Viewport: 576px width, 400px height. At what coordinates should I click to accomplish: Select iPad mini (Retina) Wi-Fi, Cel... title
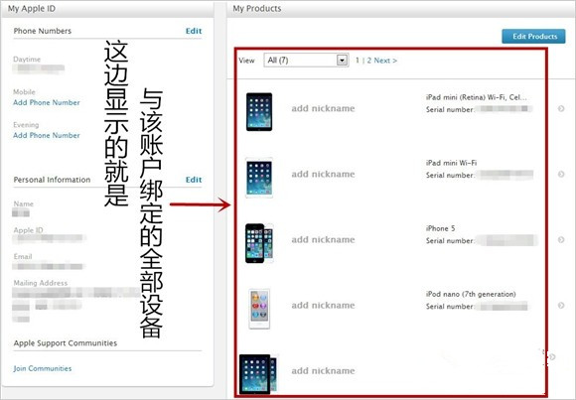click(477, 97)
